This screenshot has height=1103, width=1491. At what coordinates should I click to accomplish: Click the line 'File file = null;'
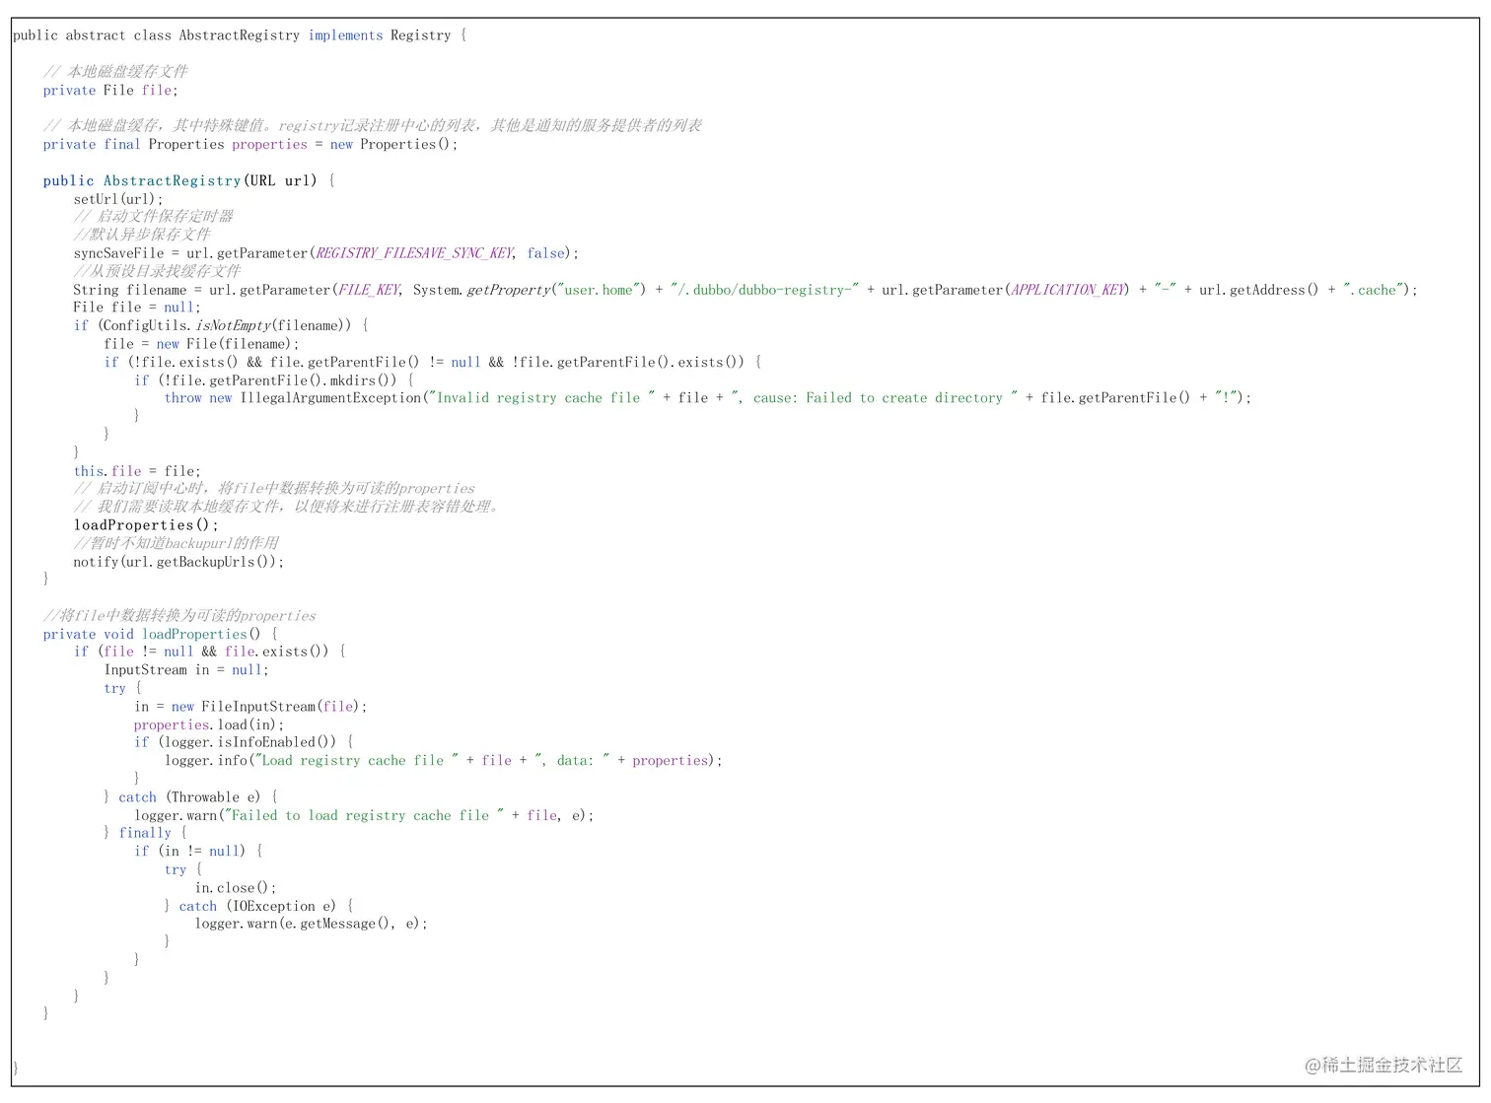click(x=137, y=308)
